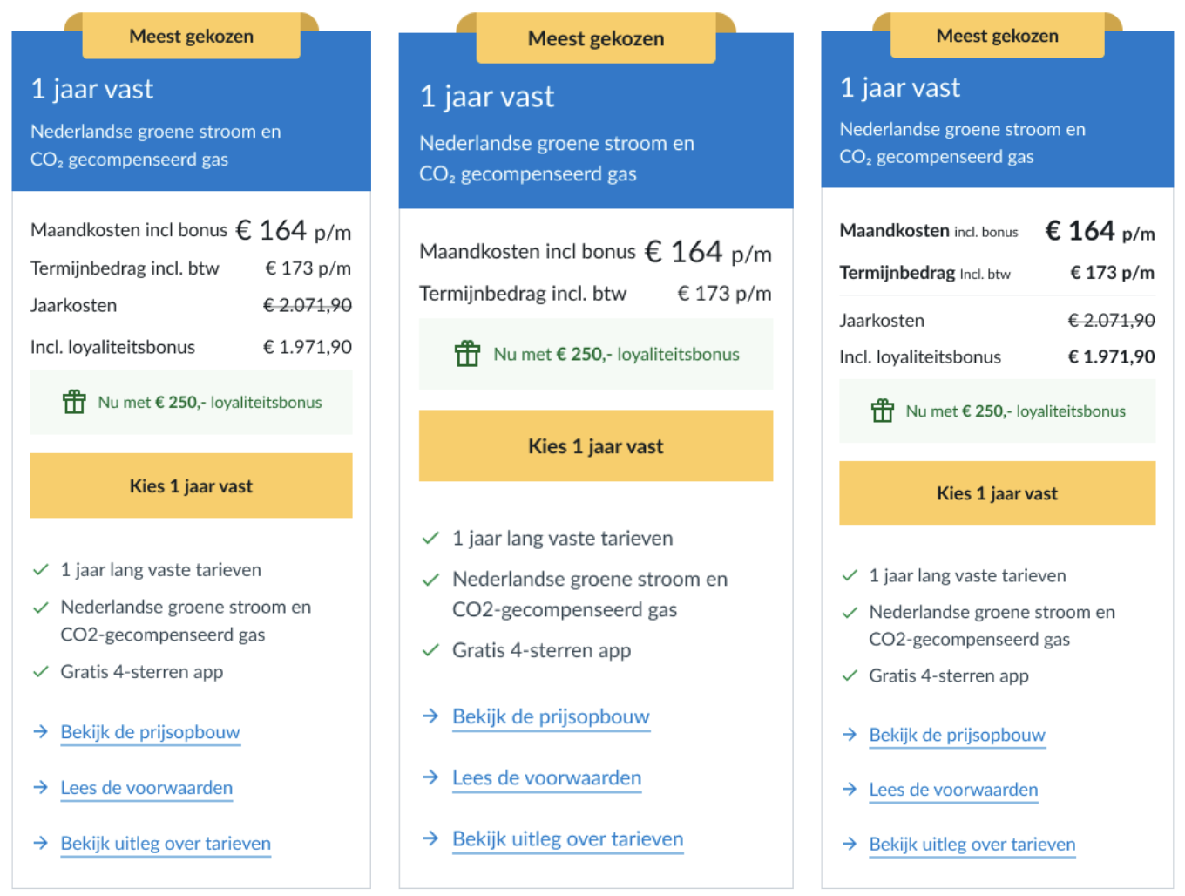Open Bekijk uitleg over tarieven in left card
This screenshot has height=896, width=1185.
point(166,844)
